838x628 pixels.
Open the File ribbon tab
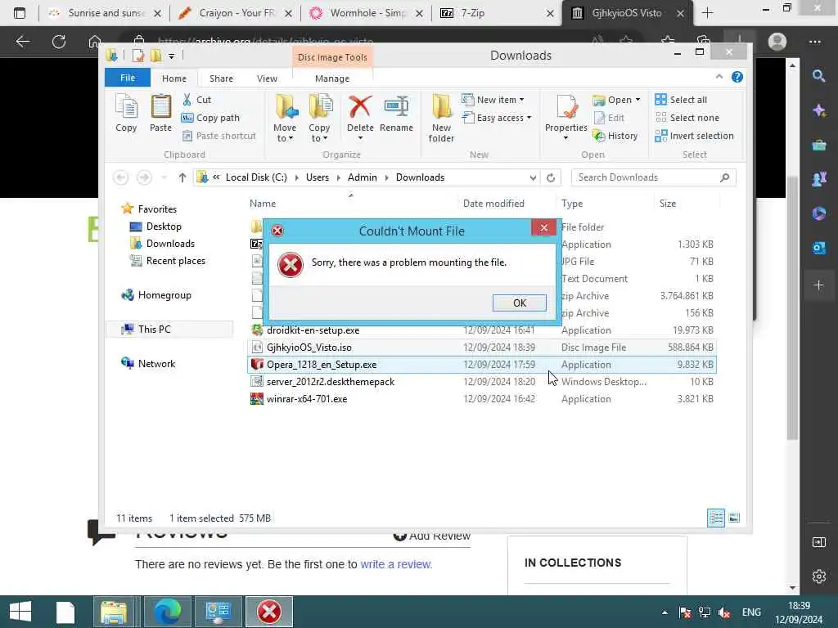127,78
